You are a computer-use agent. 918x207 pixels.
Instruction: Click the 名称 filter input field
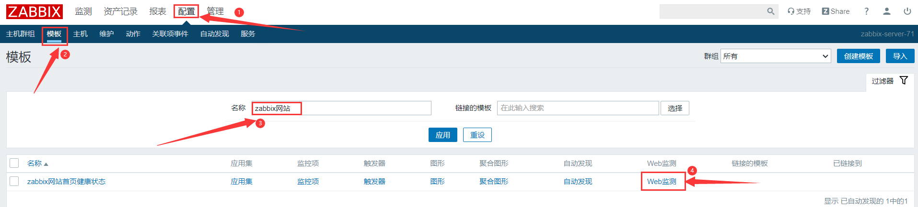click(x=341, y=108)
